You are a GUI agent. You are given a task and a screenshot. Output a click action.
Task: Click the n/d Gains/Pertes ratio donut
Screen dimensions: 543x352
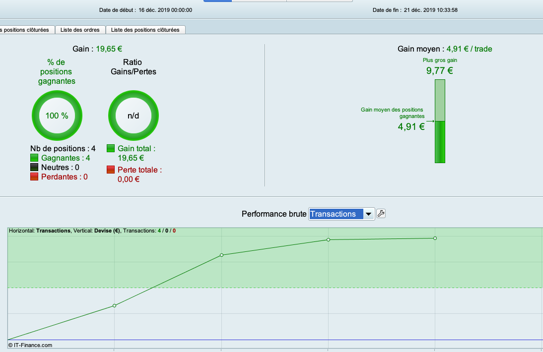click(133, 116)
